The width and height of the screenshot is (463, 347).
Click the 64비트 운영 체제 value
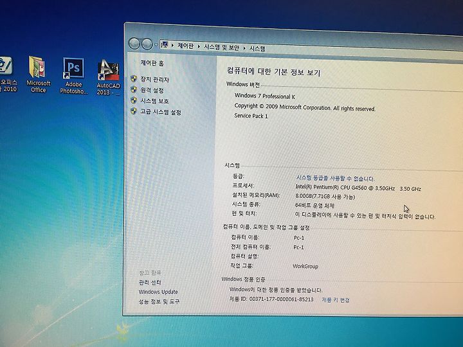(314, 206)
